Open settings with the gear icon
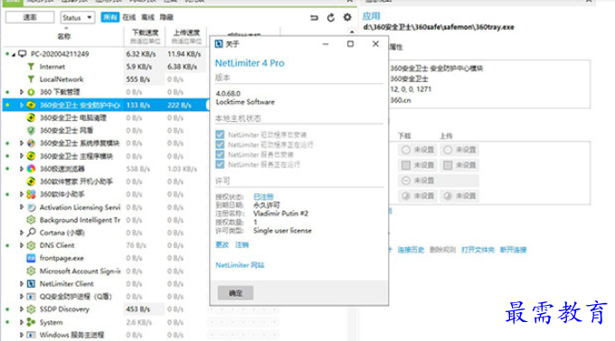 point(347,17)
